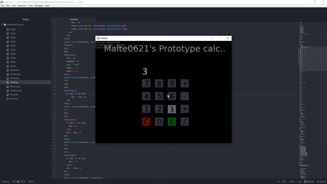Screen dimensions: 327x184
Task: Open the File menu
Action: pos(3,6)
